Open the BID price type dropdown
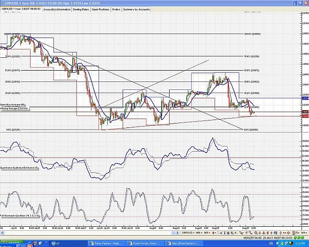Image resolution: width=309 pixels, height=247 pixels. click(x=207, y=233)
